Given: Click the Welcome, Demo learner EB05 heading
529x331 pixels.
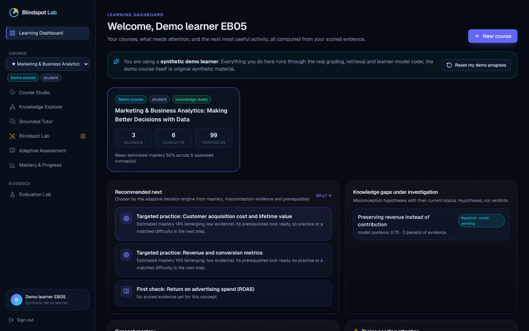Looking at the screenshot, I should click(x=177, y=26).
